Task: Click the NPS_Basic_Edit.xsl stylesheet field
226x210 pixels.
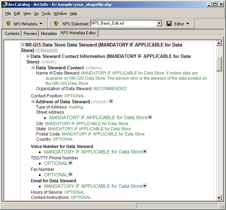Action: [124, 23]
